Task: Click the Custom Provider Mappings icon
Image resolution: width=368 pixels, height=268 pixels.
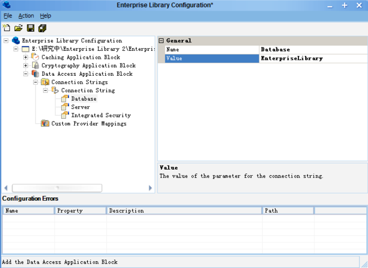Action: point(45,123)
